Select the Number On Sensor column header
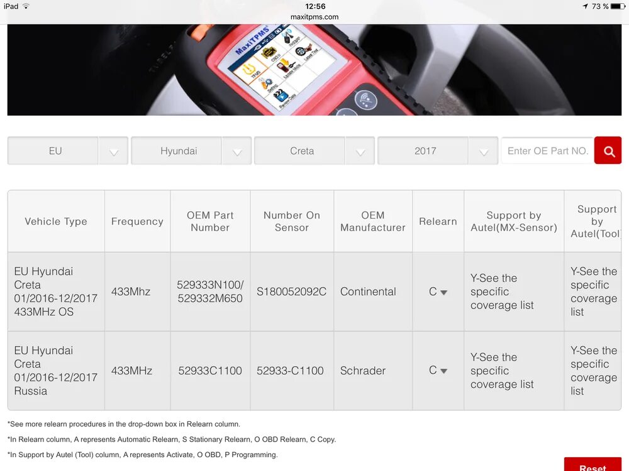Image resolution: width=629 pixels, height=471 pixels. click(x=292, y=222)
